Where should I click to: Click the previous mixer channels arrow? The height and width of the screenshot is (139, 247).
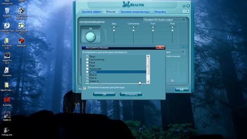[x=182, y=46]
